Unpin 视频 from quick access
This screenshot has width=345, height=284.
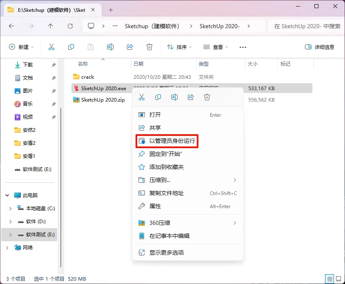click(x=53, y=117)
